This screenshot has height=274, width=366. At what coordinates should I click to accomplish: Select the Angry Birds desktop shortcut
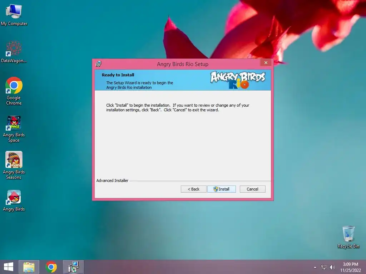coord(14,201)
